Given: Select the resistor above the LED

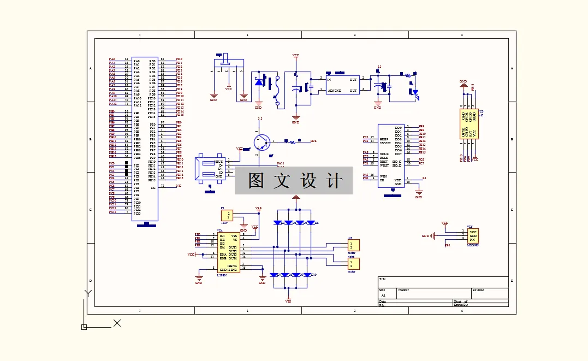Looking at the screenshot, I should click(x=408, y=76).
